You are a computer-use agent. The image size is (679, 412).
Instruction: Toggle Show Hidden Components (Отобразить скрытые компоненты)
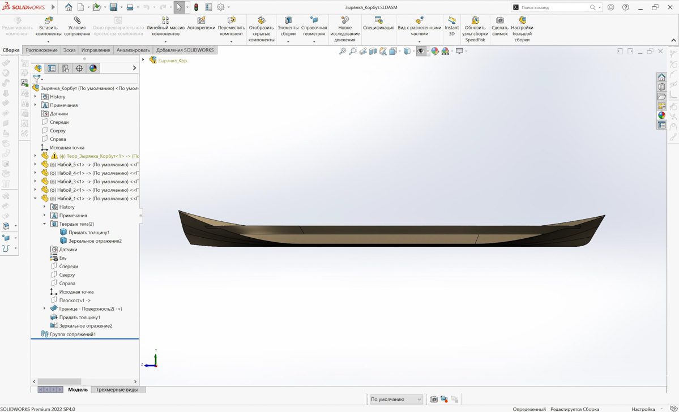point(261,20)
